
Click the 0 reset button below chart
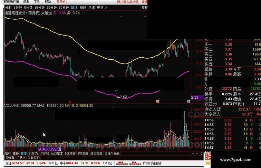pos(201,154)
